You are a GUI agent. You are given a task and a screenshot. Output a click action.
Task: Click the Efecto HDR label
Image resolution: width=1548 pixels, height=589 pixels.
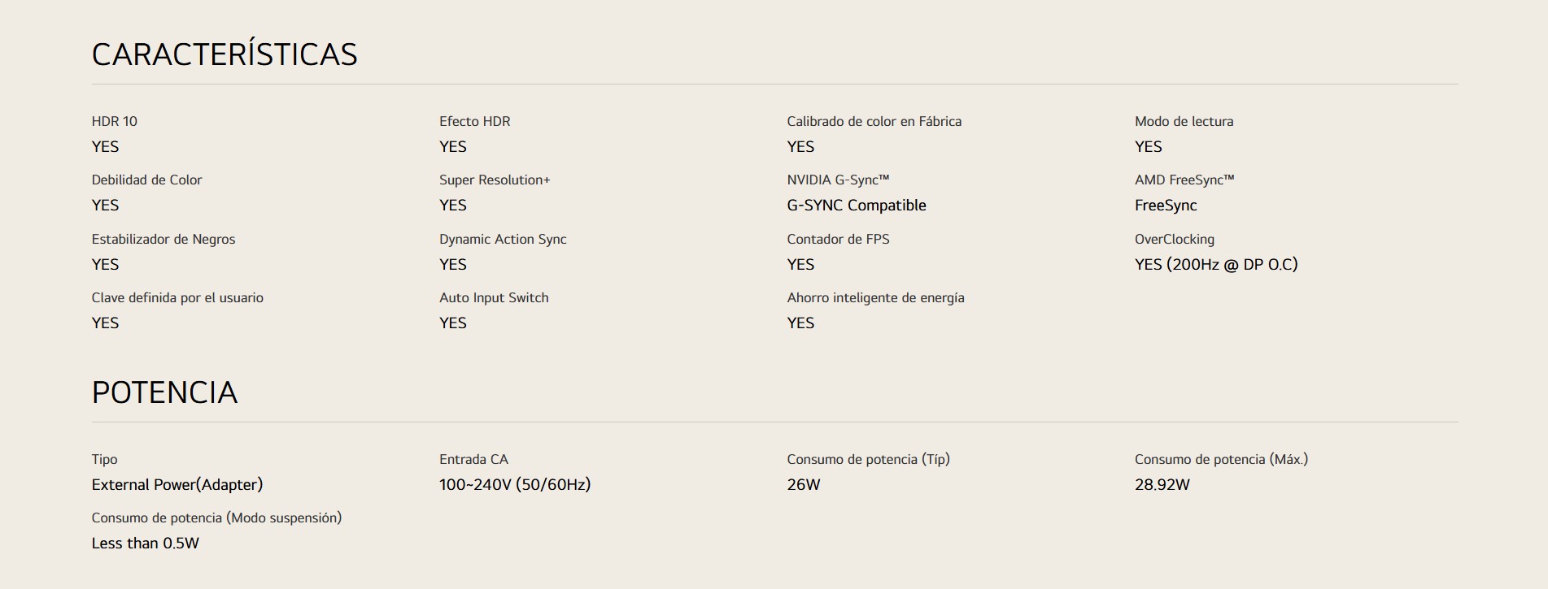coord(475,121)
